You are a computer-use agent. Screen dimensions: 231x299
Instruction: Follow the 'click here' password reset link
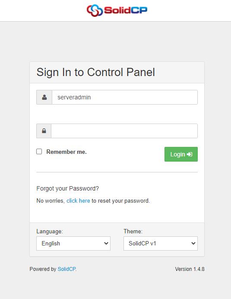click(x=78, y=201)
